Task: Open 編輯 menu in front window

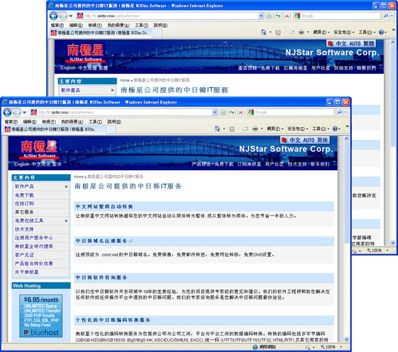Action: [x=30, y=122]
